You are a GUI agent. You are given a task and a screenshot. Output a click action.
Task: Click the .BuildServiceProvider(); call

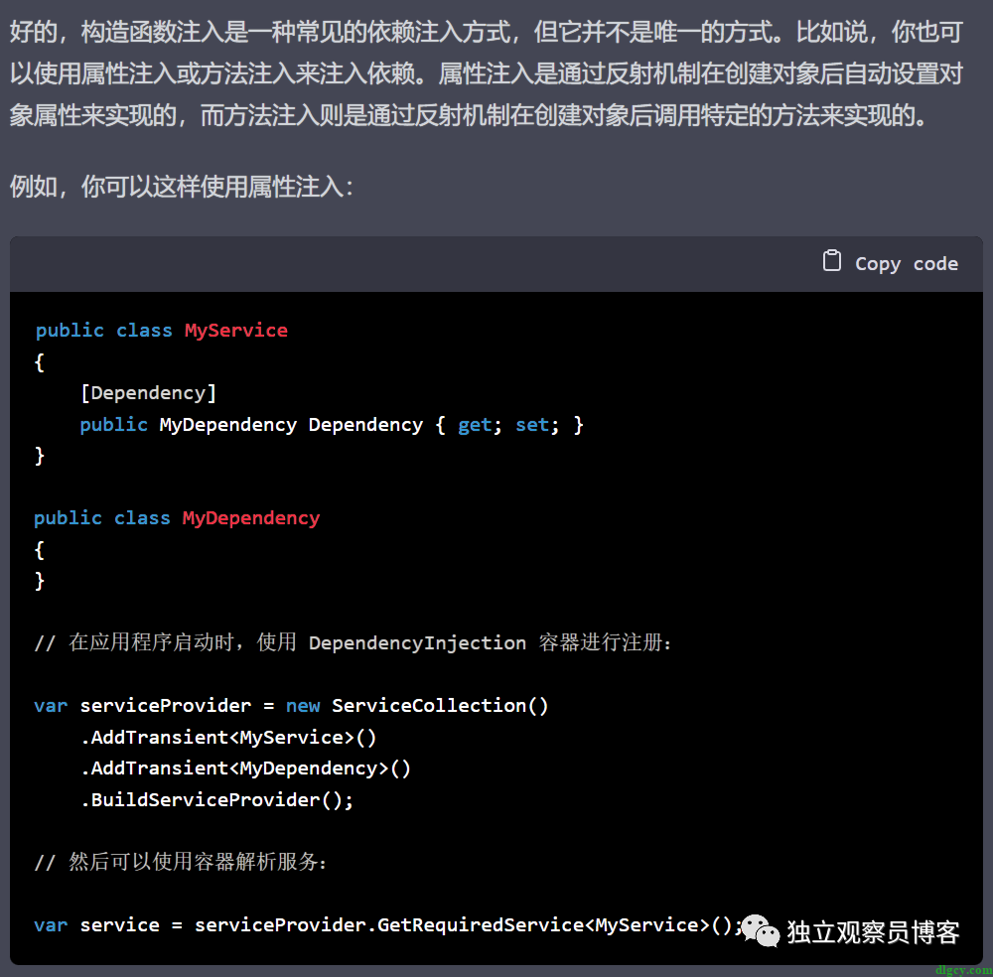pos(216,799)
